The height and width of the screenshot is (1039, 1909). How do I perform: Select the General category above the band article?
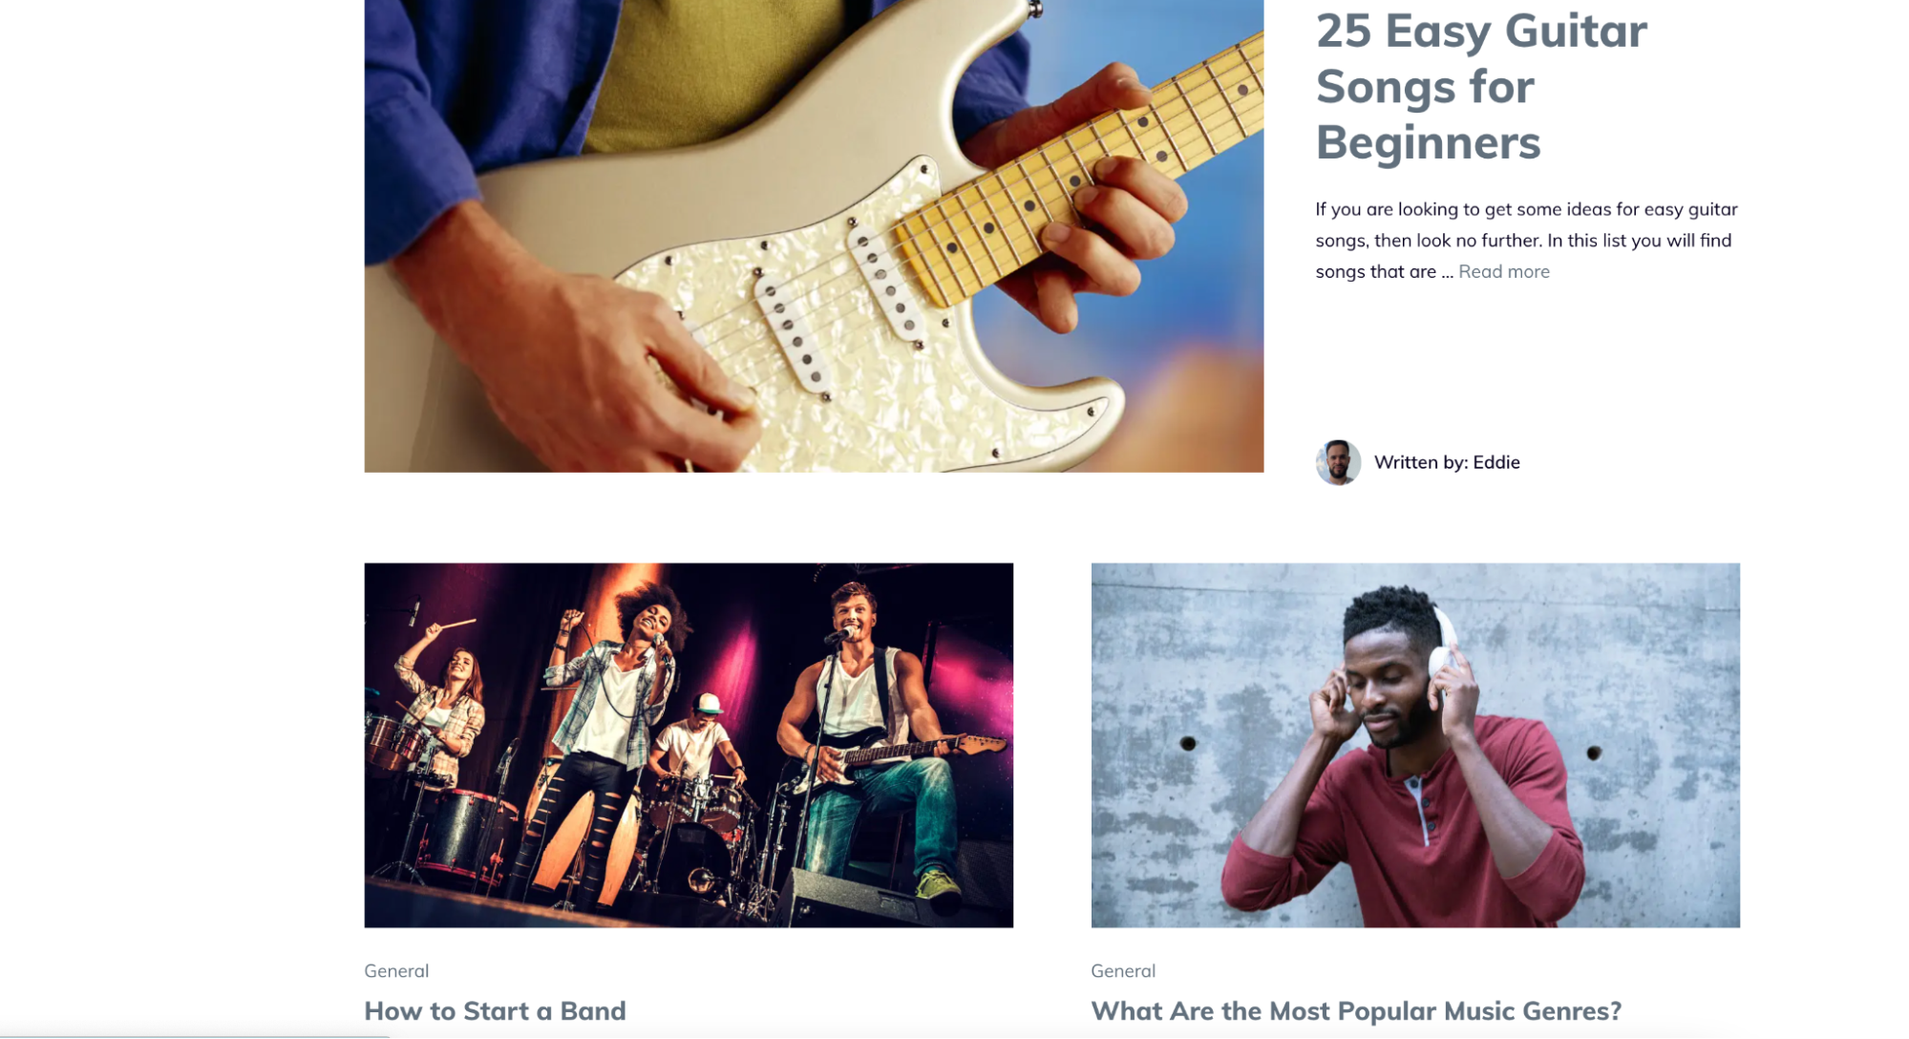(396, 970)
